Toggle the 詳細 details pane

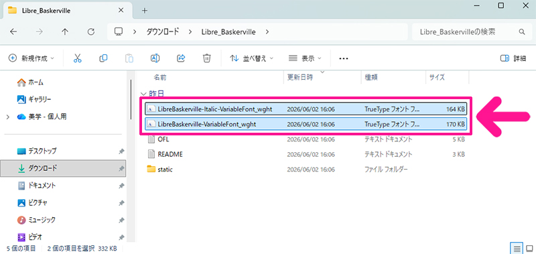pos(513,58)
